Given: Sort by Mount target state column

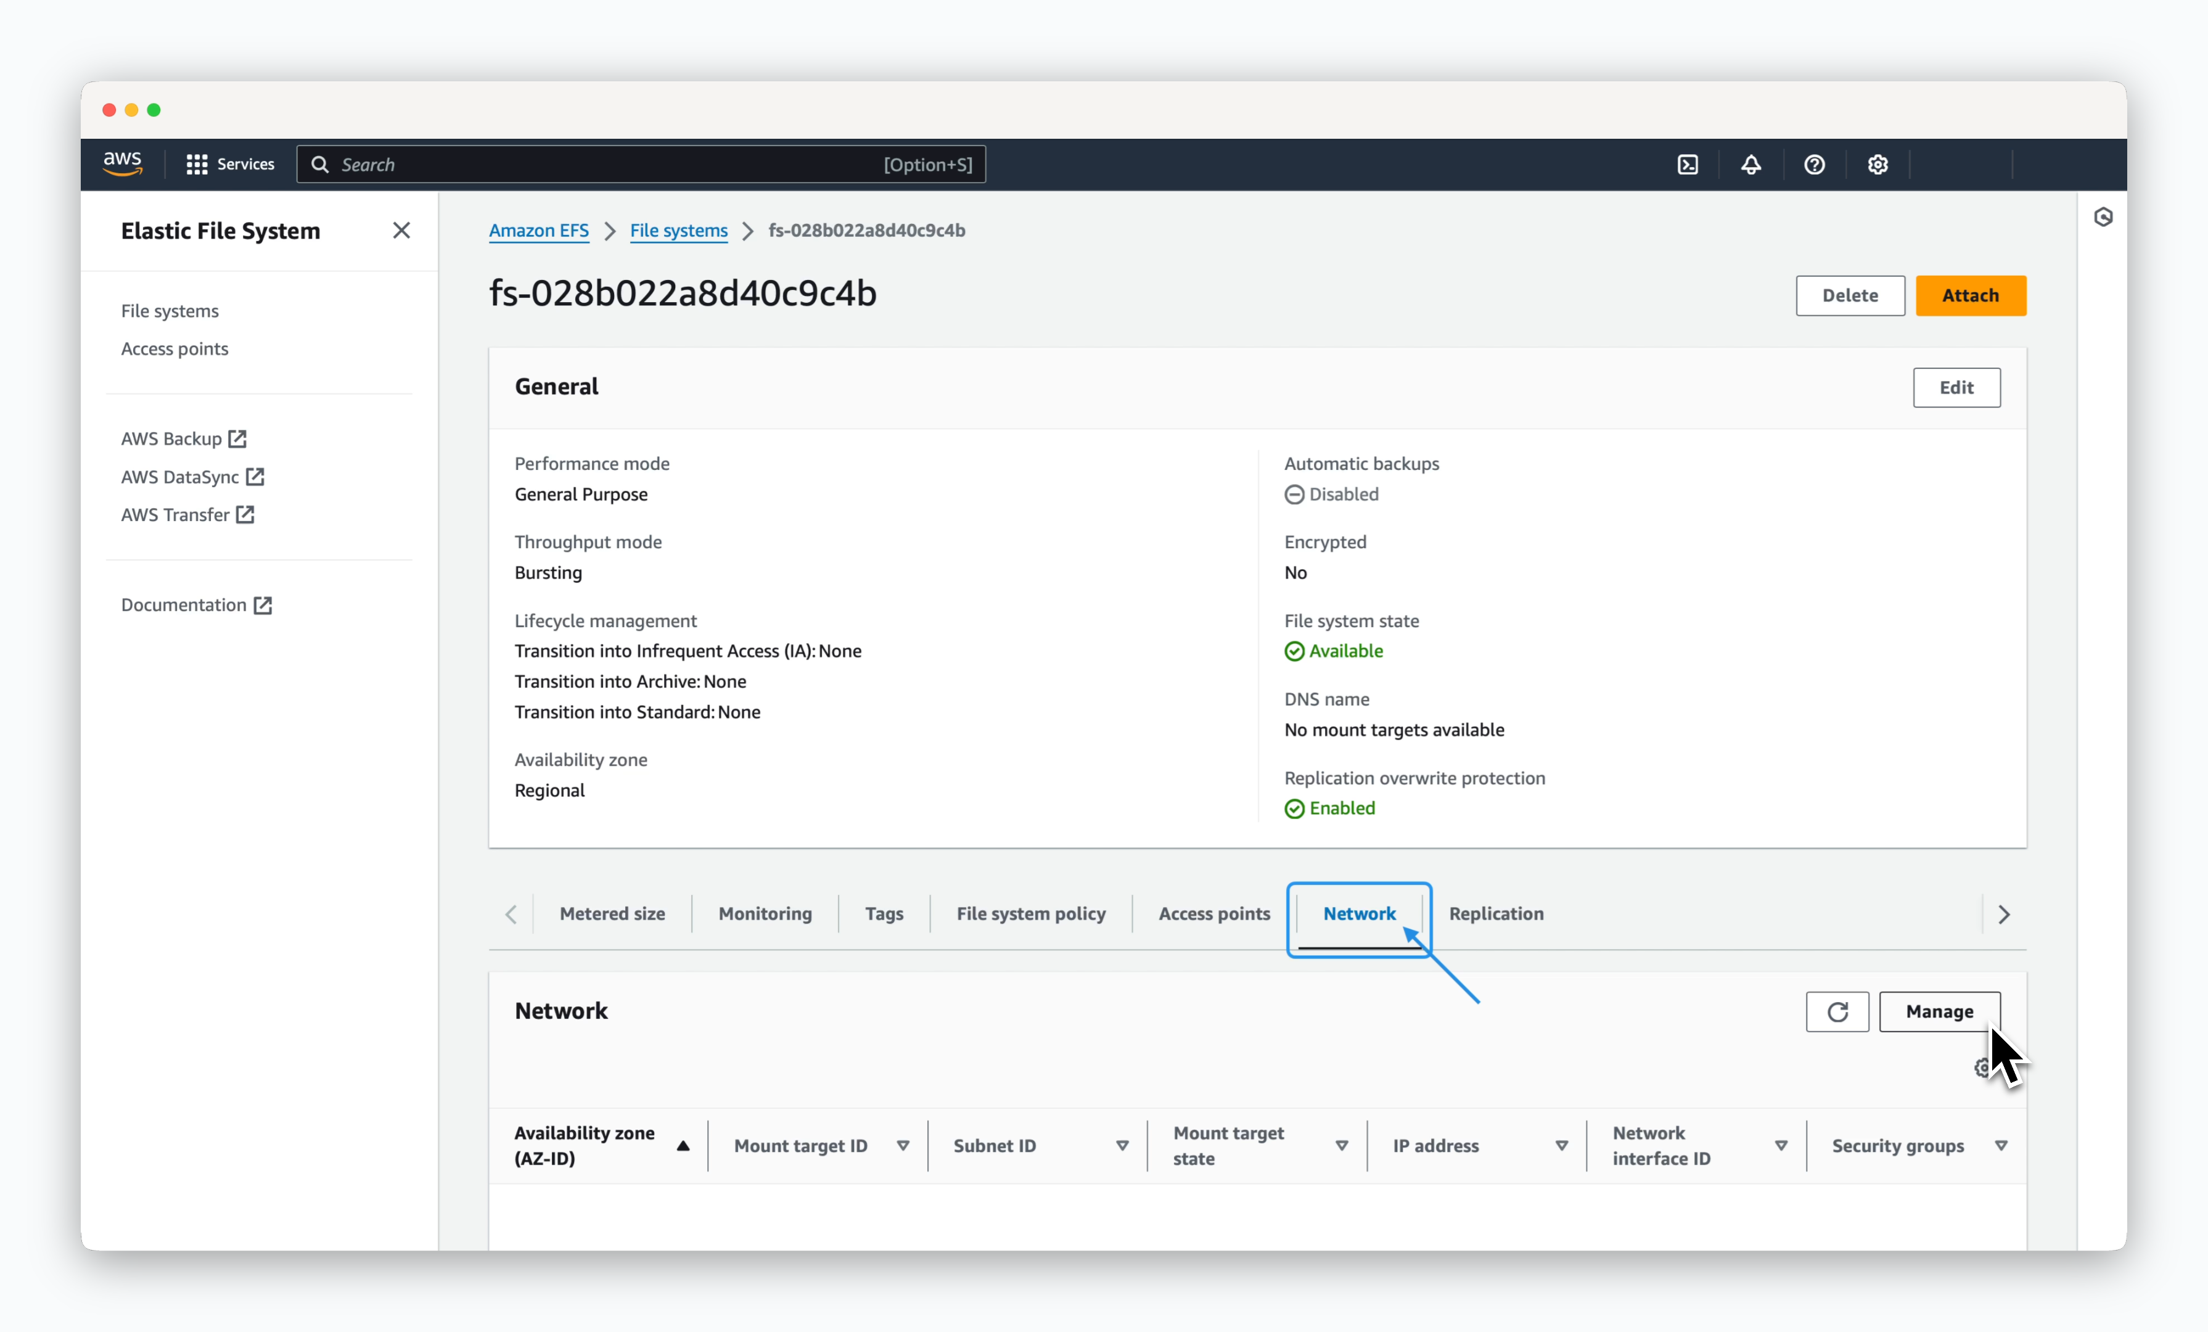Looking at the screenshot, I should [x=1342, y=1146].
